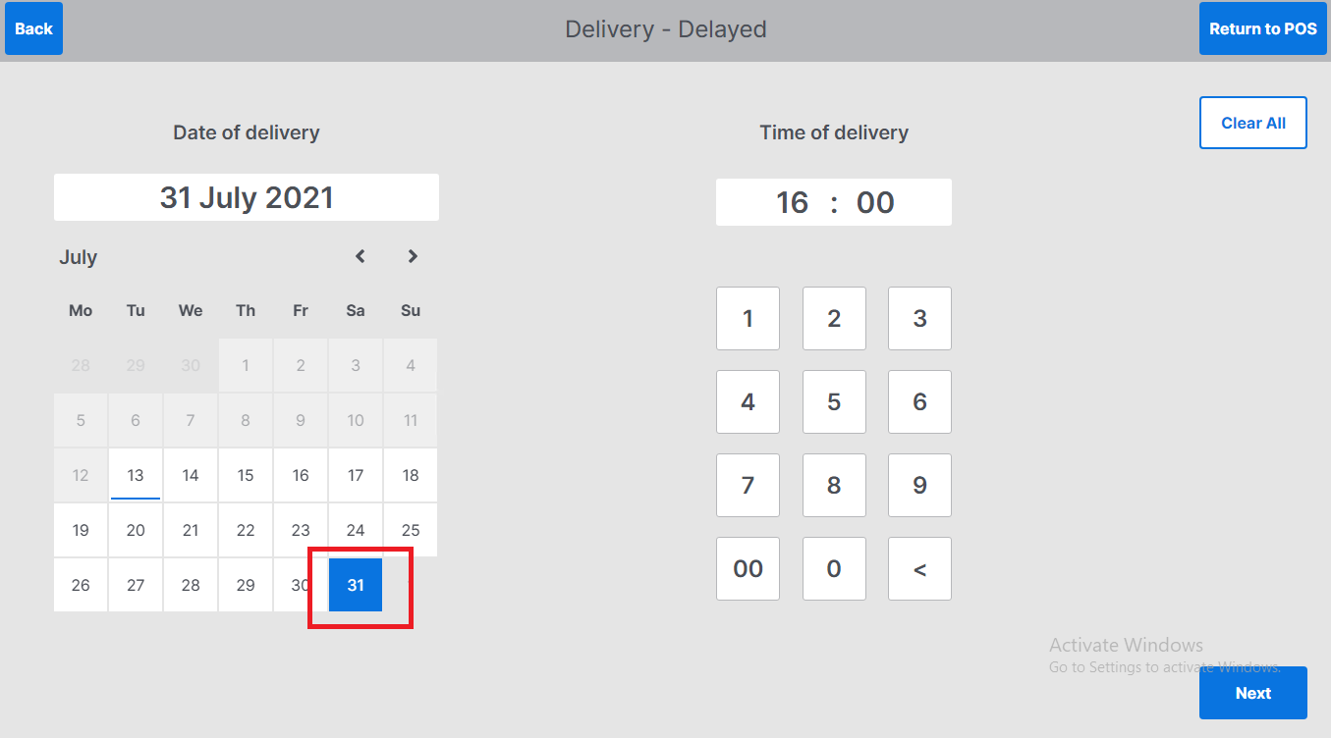
Task: Choose July 31 in the calendar
Action: tap(356, 585)
